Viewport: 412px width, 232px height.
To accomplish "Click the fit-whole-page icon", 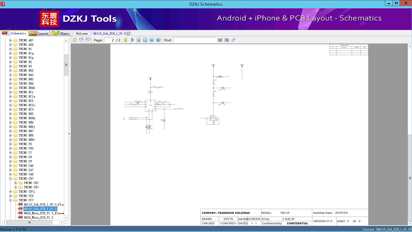I will 145,40.
